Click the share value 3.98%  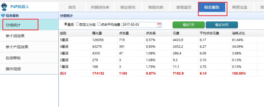pyautogui.click(x=237, y=53)
